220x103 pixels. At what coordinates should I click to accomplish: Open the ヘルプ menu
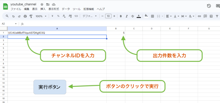101,9
